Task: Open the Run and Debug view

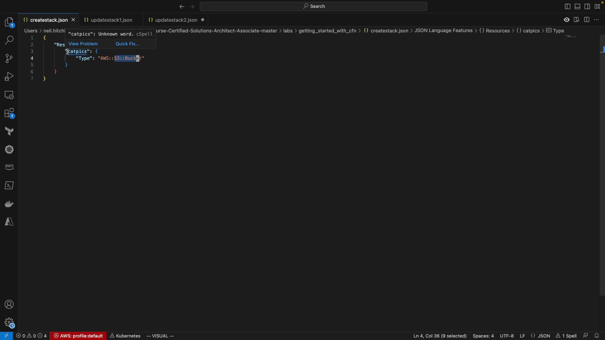Action: tap(9, 76)
